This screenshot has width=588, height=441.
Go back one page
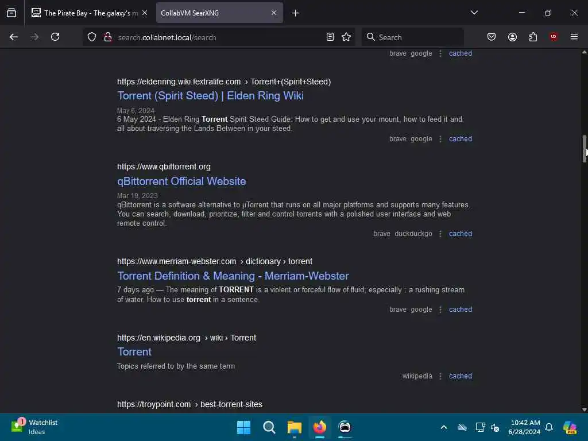(14, 37)
